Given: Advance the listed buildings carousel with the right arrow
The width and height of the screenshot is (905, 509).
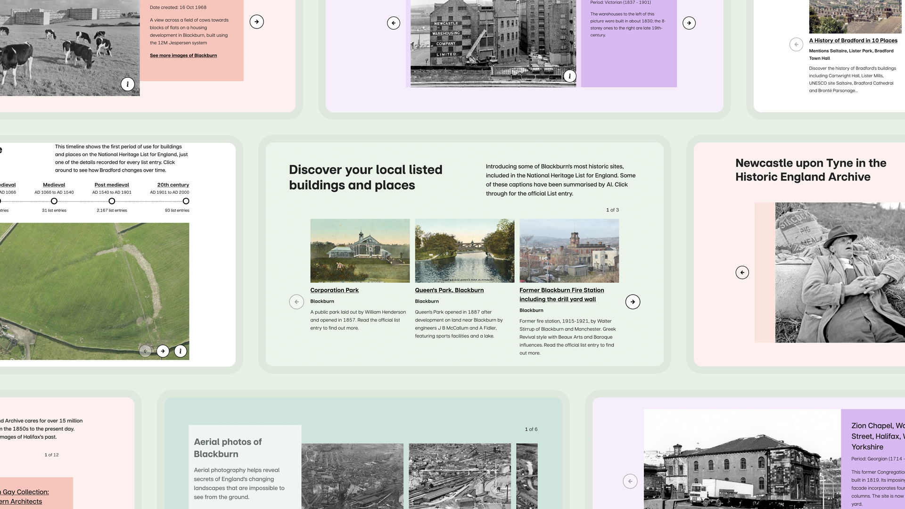Looking at the screenshot, I should click(633, 302).
